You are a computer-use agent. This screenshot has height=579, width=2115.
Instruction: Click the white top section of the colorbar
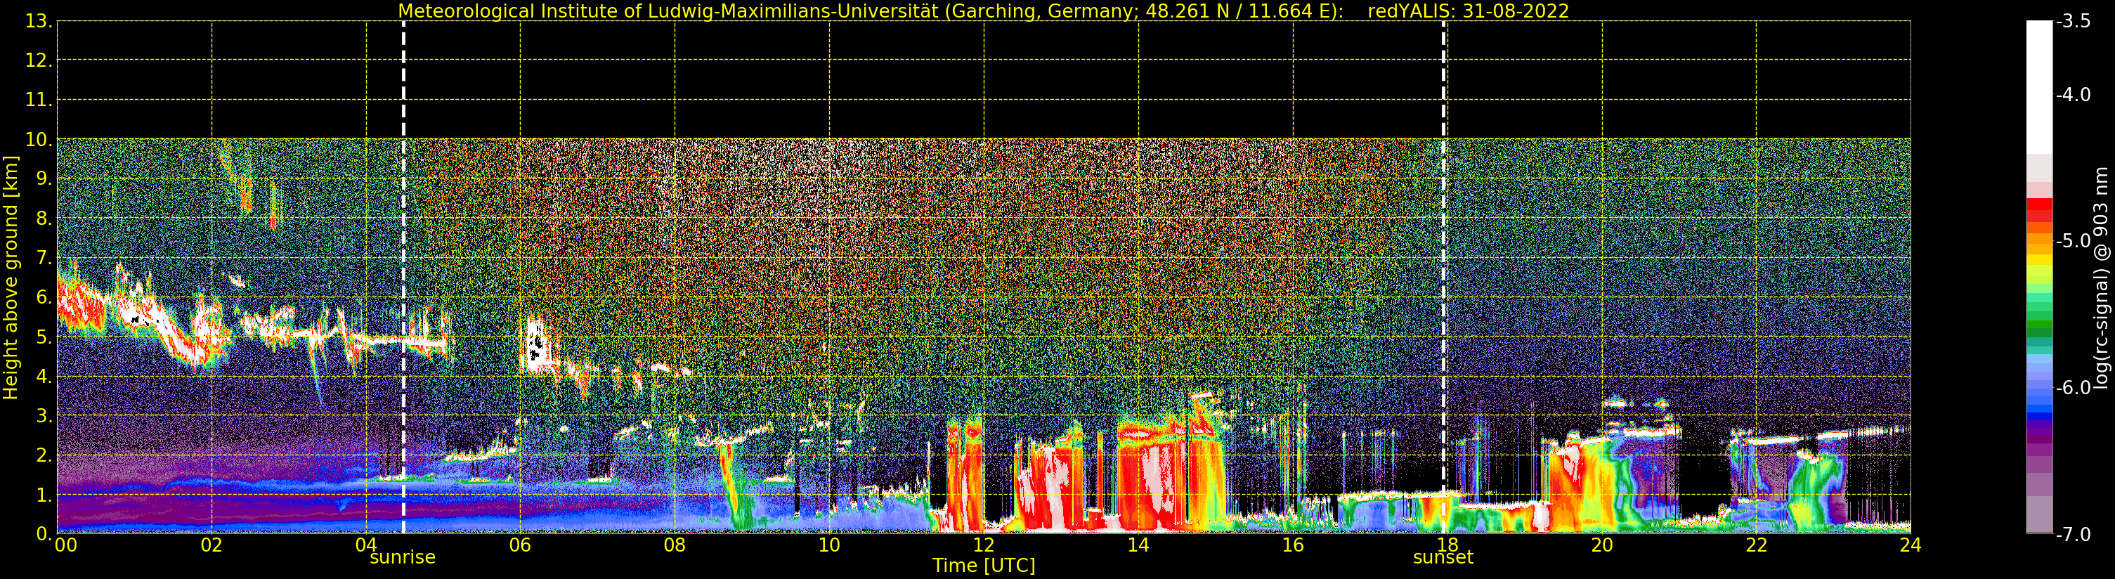[2039, 86]
